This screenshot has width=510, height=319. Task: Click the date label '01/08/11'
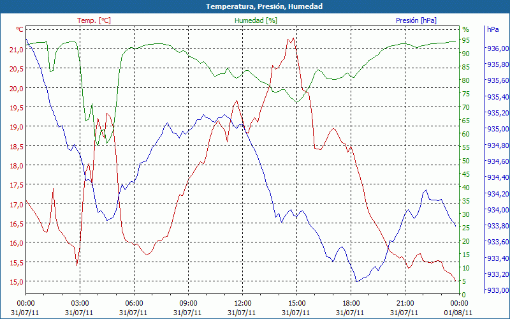click(x=458, y=313)
